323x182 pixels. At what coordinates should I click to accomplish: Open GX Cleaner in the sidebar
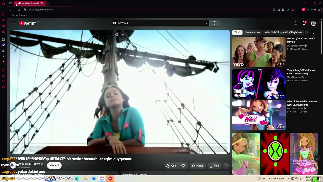[x=4, y=20]
